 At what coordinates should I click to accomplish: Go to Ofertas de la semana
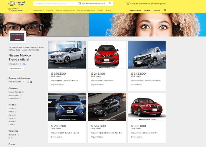[x=86, y=10]
